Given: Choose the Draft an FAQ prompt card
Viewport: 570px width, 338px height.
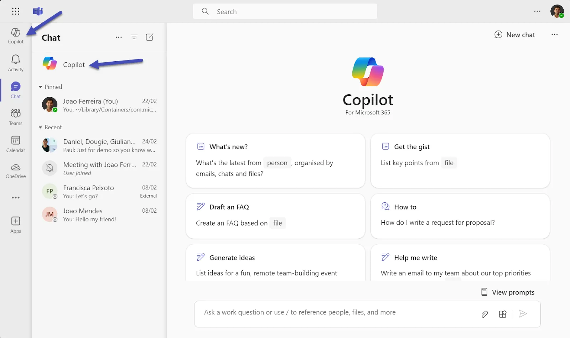Looking at the screenshot, I should [275, 216].
